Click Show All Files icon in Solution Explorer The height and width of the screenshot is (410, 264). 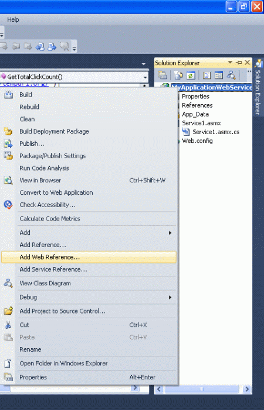tap(178, 75)
